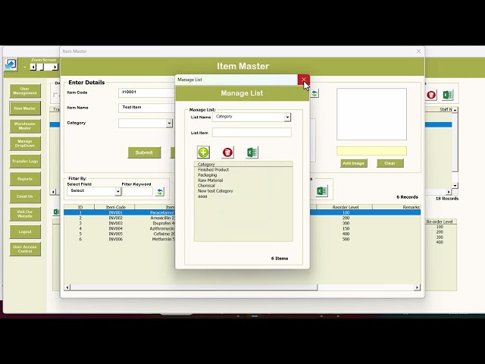Close the Manage List dialog
This screenshot has height=364, width=485.
pos(303,80)
